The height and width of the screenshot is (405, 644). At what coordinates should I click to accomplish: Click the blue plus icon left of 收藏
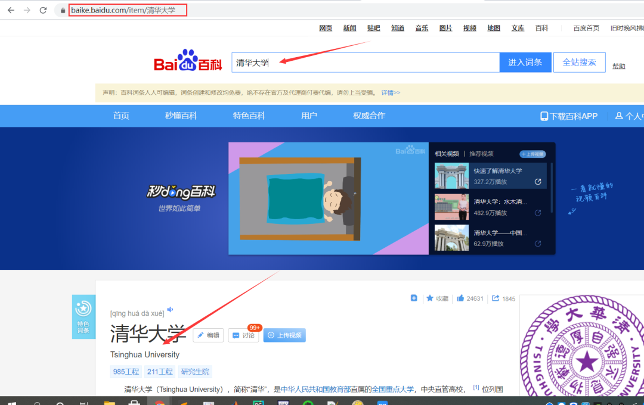[414, 298]
